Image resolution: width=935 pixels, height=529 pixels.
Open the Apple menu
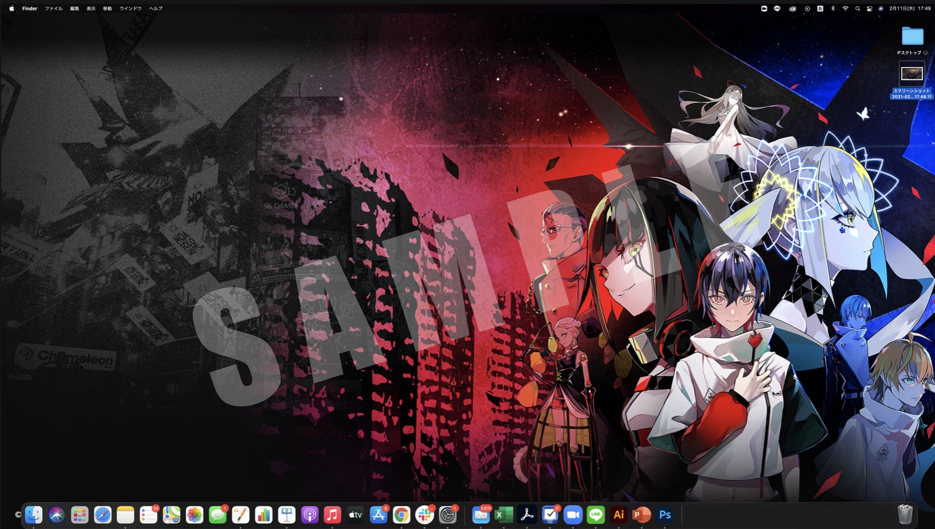11,9
